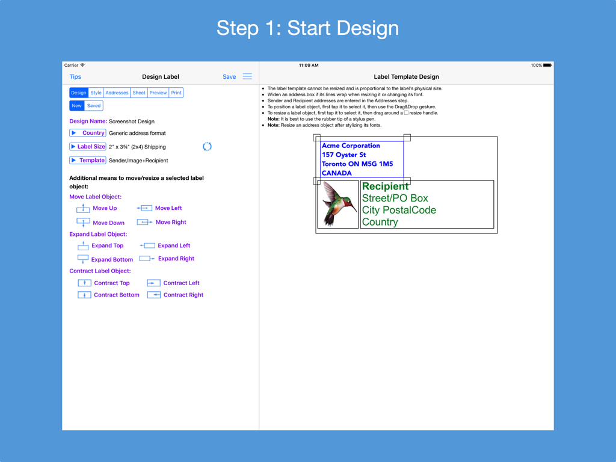The image size is (616, 462).
Task: Switch to the New designs toggle
Action: point(76,105)
